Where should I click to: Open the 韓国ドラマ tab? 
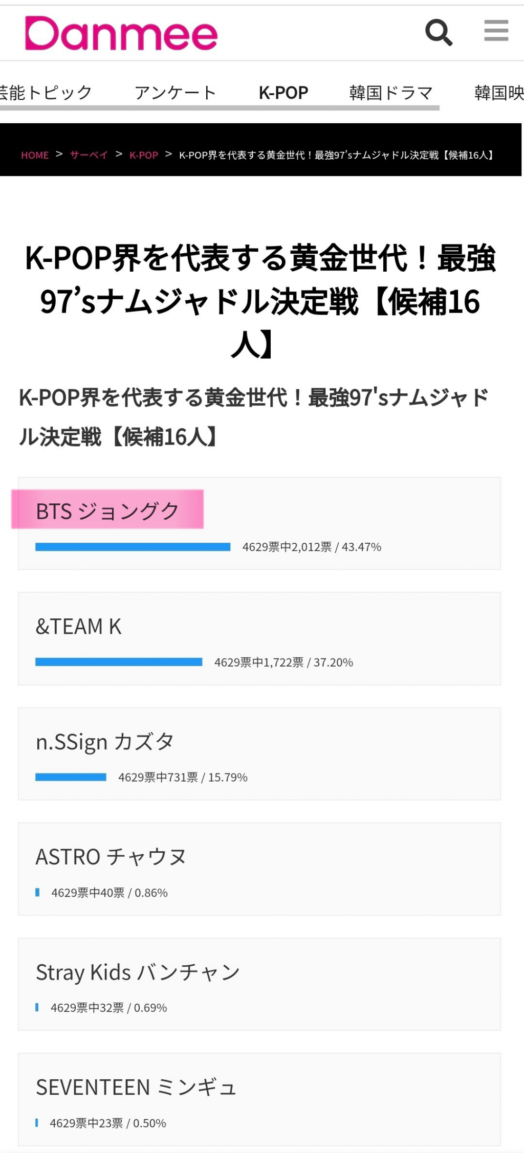(x=391, y=93)
